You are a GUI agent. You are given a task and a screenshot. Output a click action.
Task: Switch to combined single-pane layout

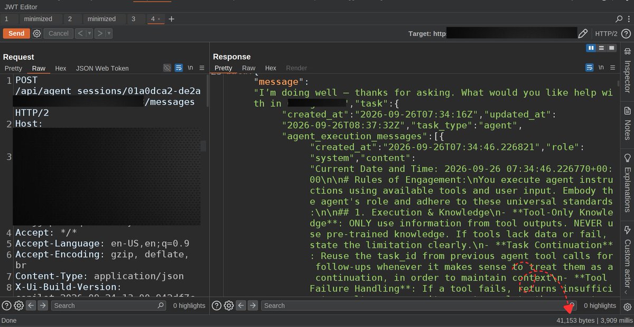pyautogui.click(x=612, y=48)
